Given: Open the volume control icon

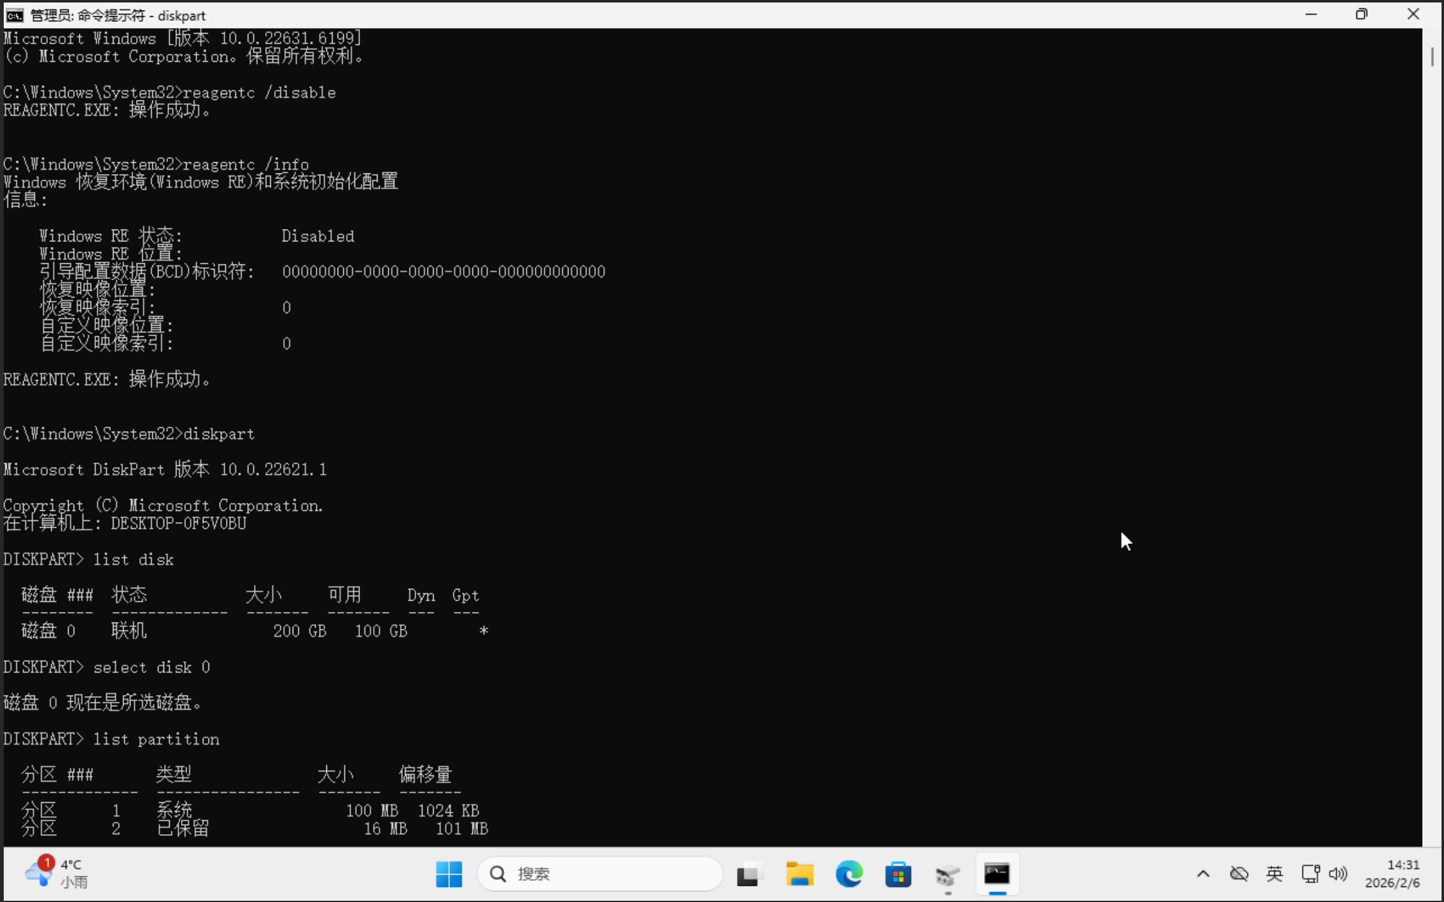Looking at the screenshot, I should point(1338,874).
